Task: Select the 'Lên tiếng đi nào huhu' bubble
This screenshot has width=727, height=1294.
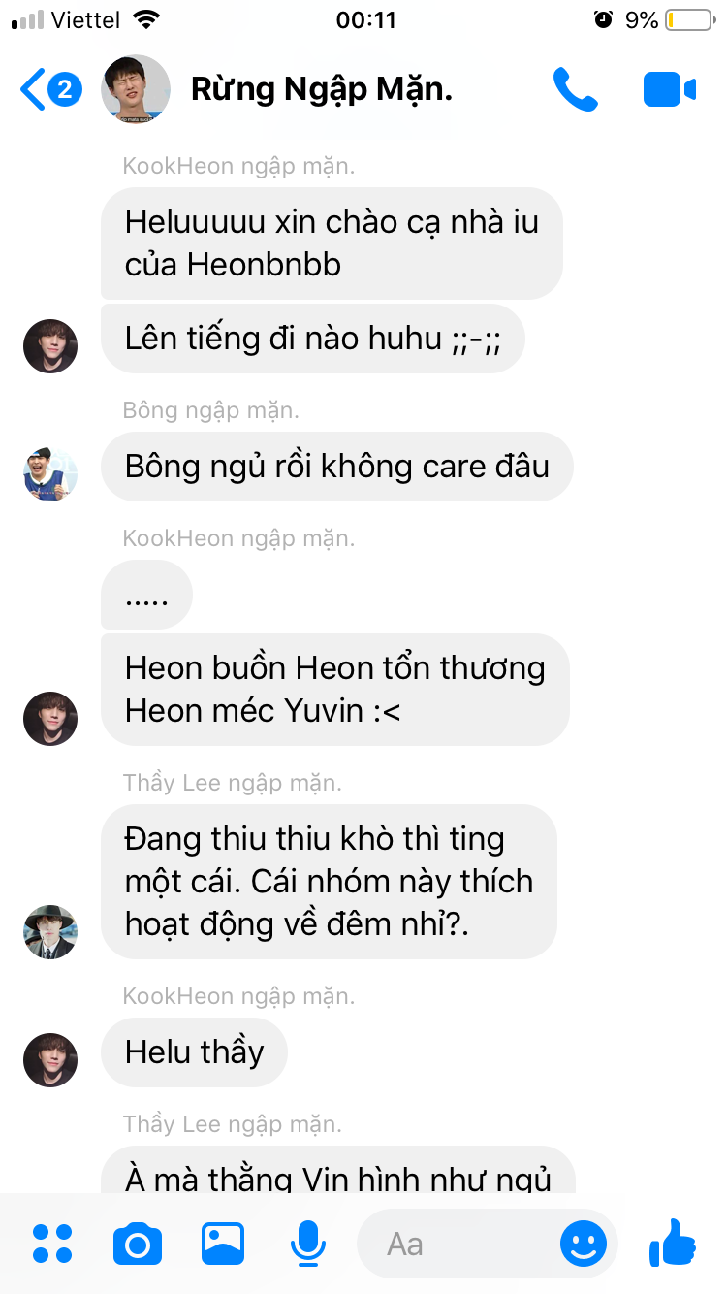Action: pos(312,339)
